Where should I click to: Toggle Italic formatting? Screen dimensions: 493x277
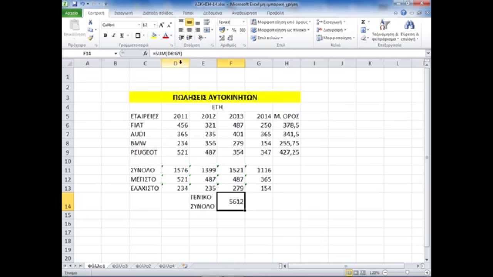(114, 35)
